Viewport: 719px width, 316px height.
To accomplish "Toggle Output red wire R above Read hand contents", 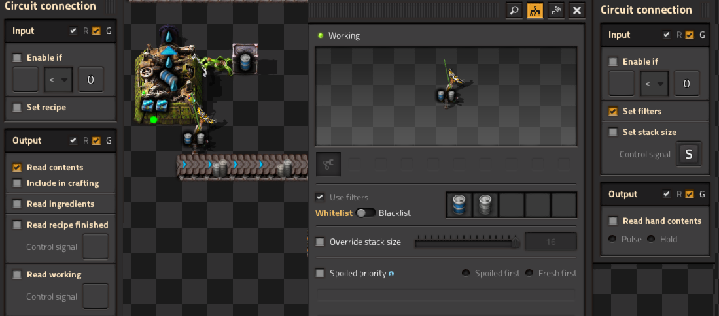I will [667, 194].
